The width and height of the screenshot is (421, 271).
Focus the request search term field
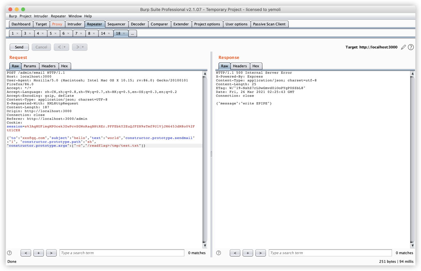point(122,253)
